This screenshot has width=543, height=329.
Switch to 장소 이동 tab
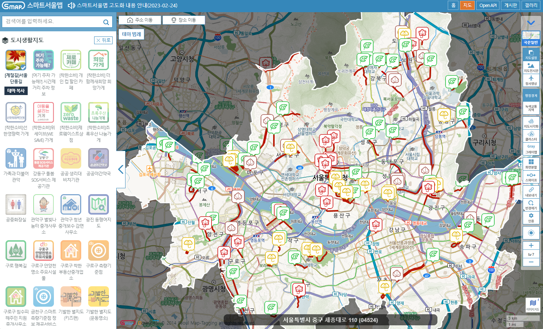[x=184, y=20]
